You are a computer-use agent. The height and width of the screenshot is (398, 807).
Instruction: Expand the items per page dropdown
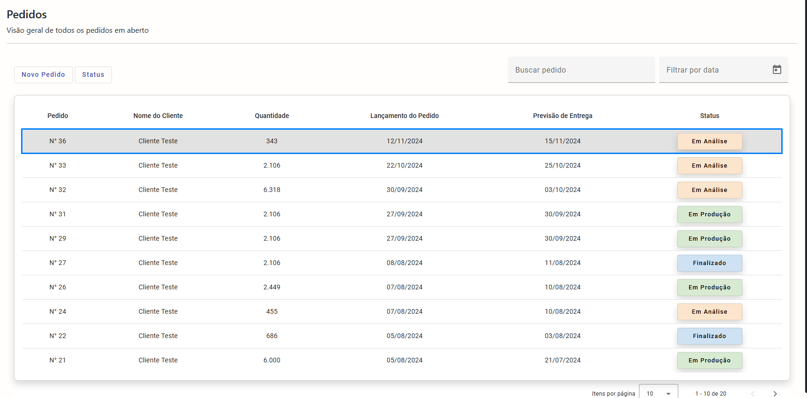click(658, 393)
